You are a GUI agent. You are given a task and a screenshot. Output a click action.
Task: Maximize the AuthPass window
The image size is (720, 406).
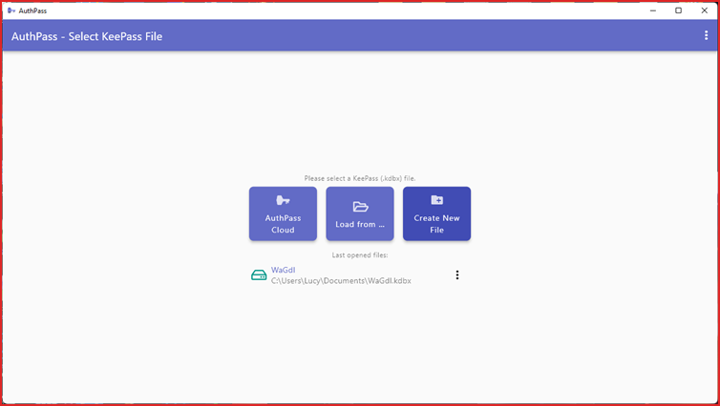[x=678, y=10]
